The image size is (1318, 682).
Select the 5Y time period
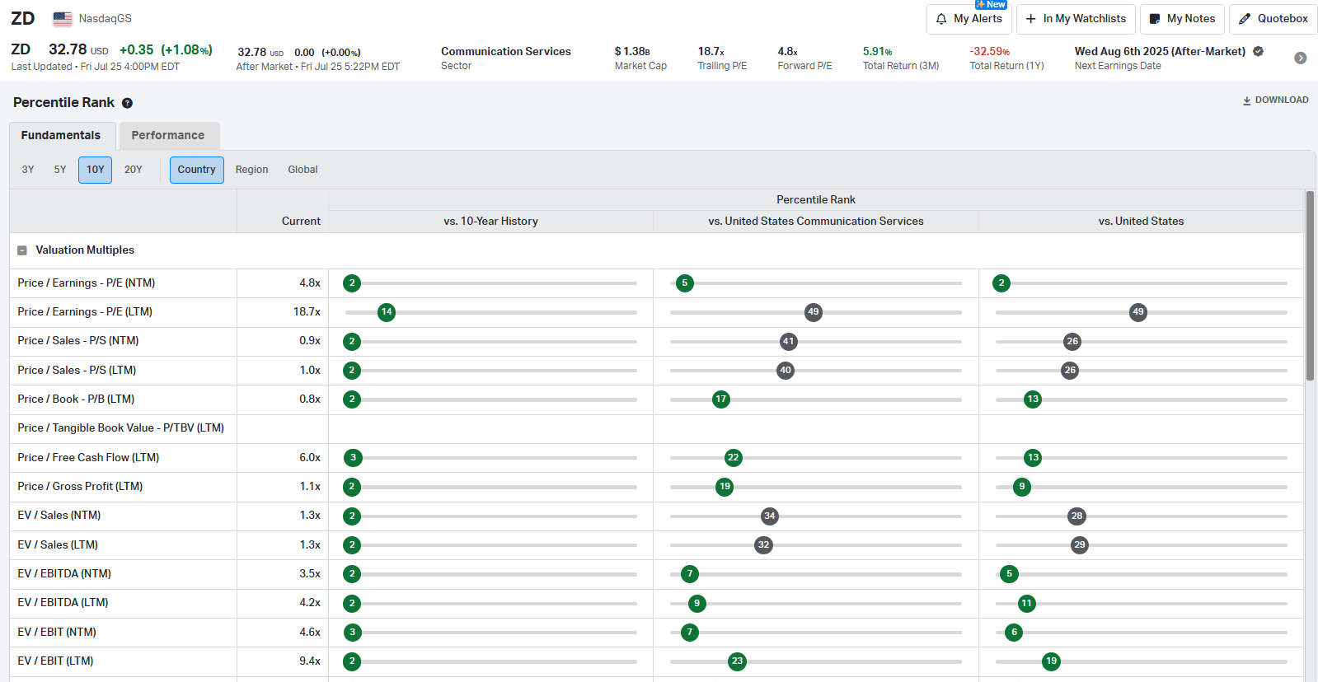tap(60, 170)
